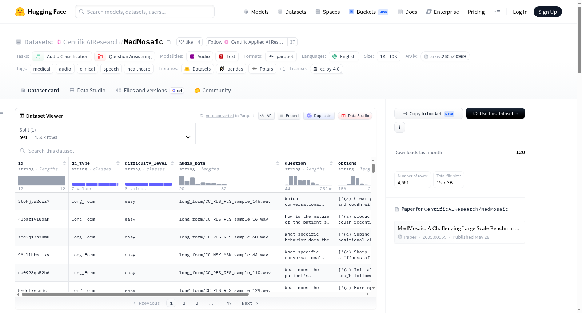The height and width of the screenshot is (313, 582).
Task: Open Buckets in the top navigation
Action: (368, 12)
